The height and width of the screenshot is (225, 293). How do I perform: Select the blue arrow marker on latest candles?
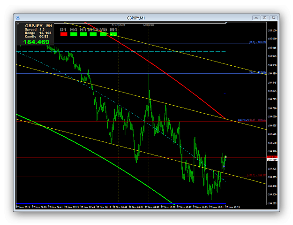(x=224, y=166)
